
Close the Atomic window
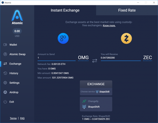pyautogui.click(x=154, y=2)
